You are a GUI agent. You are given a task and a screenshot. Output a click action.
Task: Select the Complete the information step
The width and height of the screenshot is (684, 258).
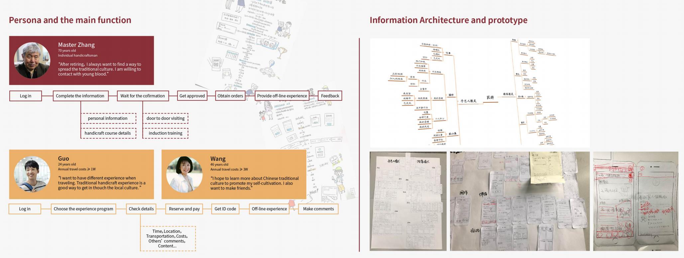click(x=80, y=96)
